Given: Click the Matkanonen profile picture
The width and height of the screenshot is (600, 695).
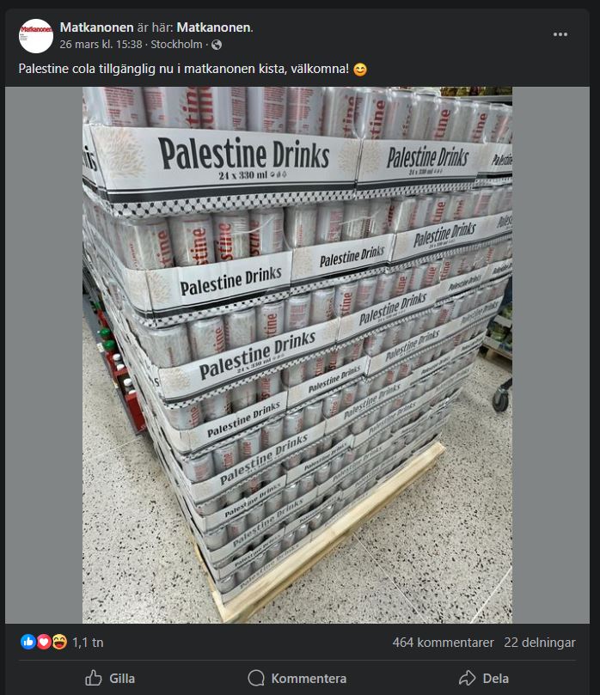Looking at the screenshot, I should click(x=36, y=36).
